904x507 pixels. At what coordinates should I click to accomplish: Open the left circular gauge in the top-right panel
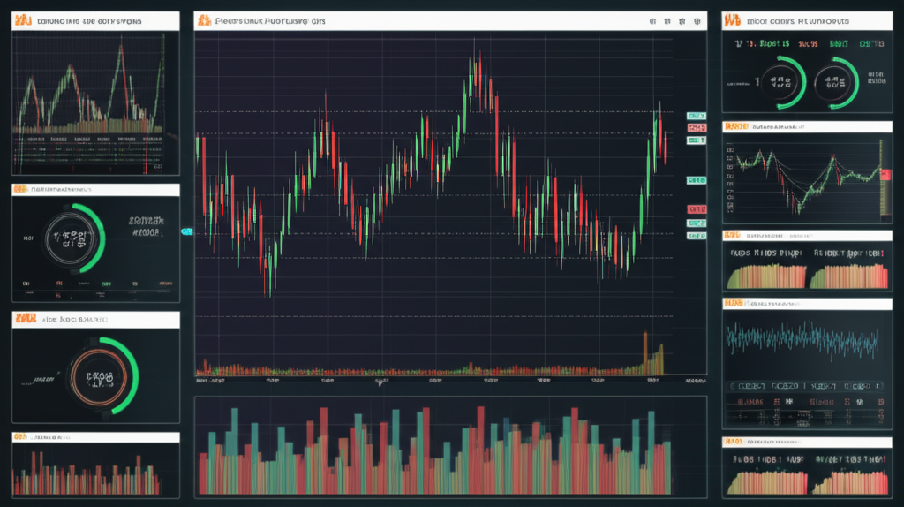tap(780, 81)
